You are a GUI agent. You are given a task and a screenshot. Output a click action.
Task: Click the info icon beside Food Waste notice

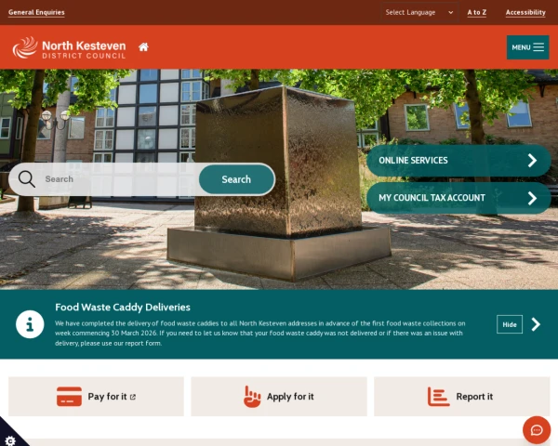pos(30,324)
